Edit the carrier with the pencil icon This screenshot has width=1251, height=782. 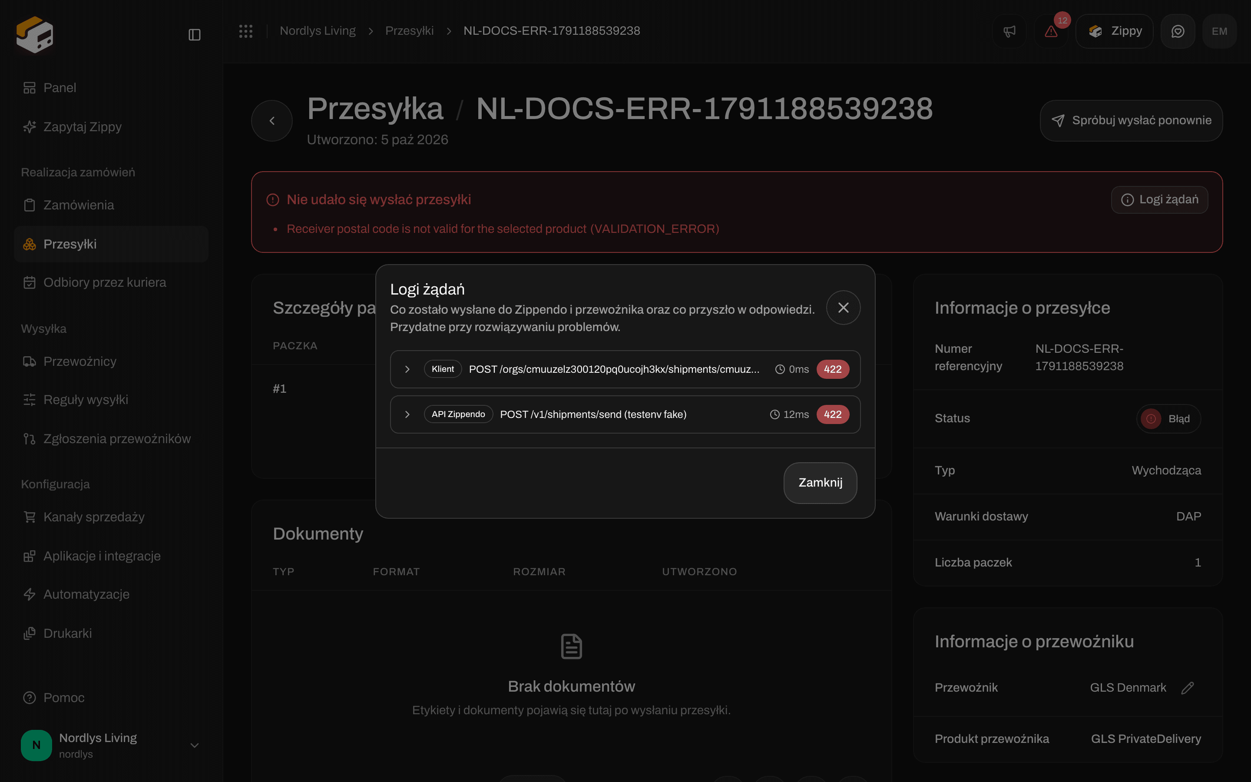[1188, 687]
